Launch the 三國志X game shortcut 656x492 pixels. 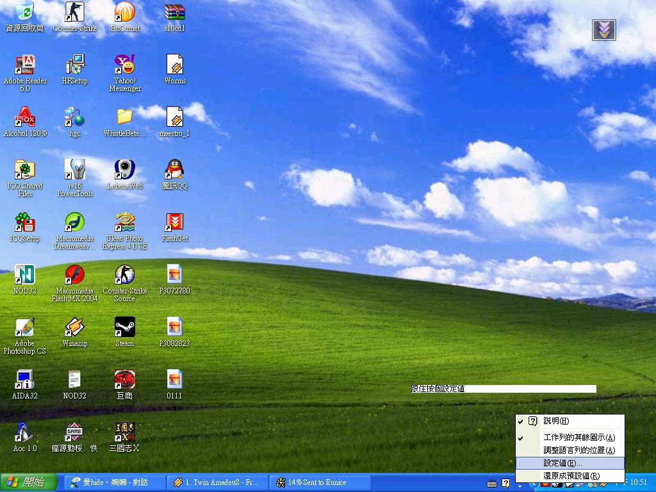tap(125, 437)
